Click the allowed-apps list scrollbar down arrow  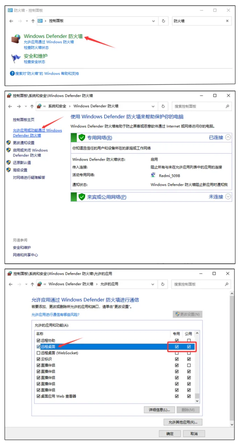(197, 401)
